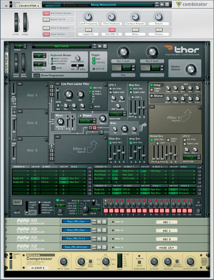Toggle Mod Env Gate Trig
The height and width of the screenshot is (280, 214).
coord(131,89)
